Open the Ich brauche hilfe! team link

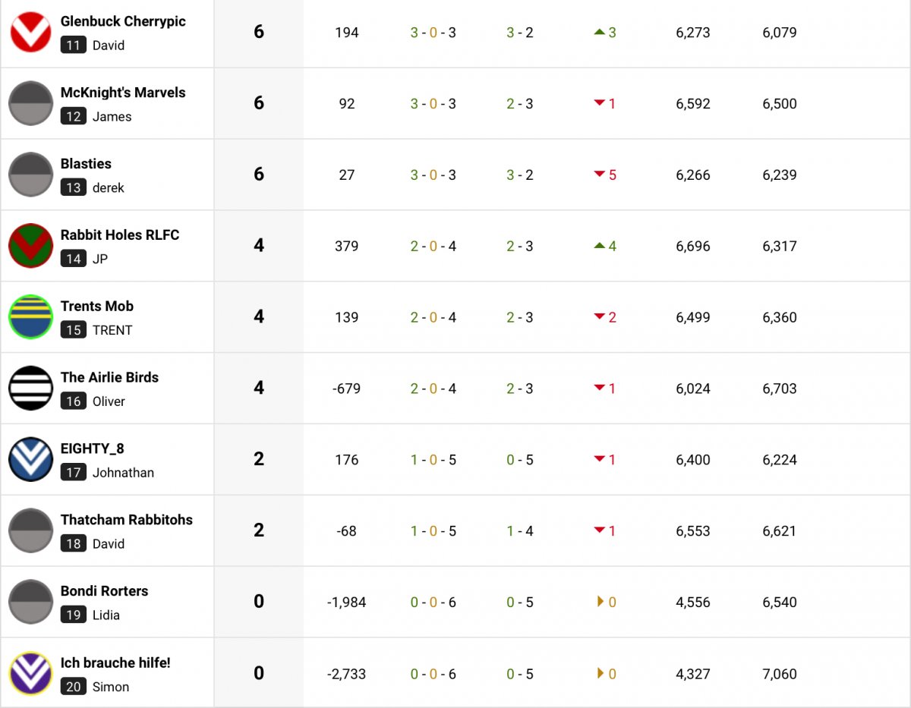coord(115,662)
